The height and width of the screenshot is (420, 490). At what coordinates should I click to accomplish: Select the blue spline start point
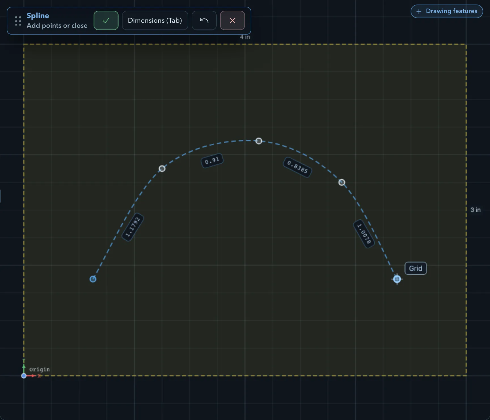[x=93, y=279]
